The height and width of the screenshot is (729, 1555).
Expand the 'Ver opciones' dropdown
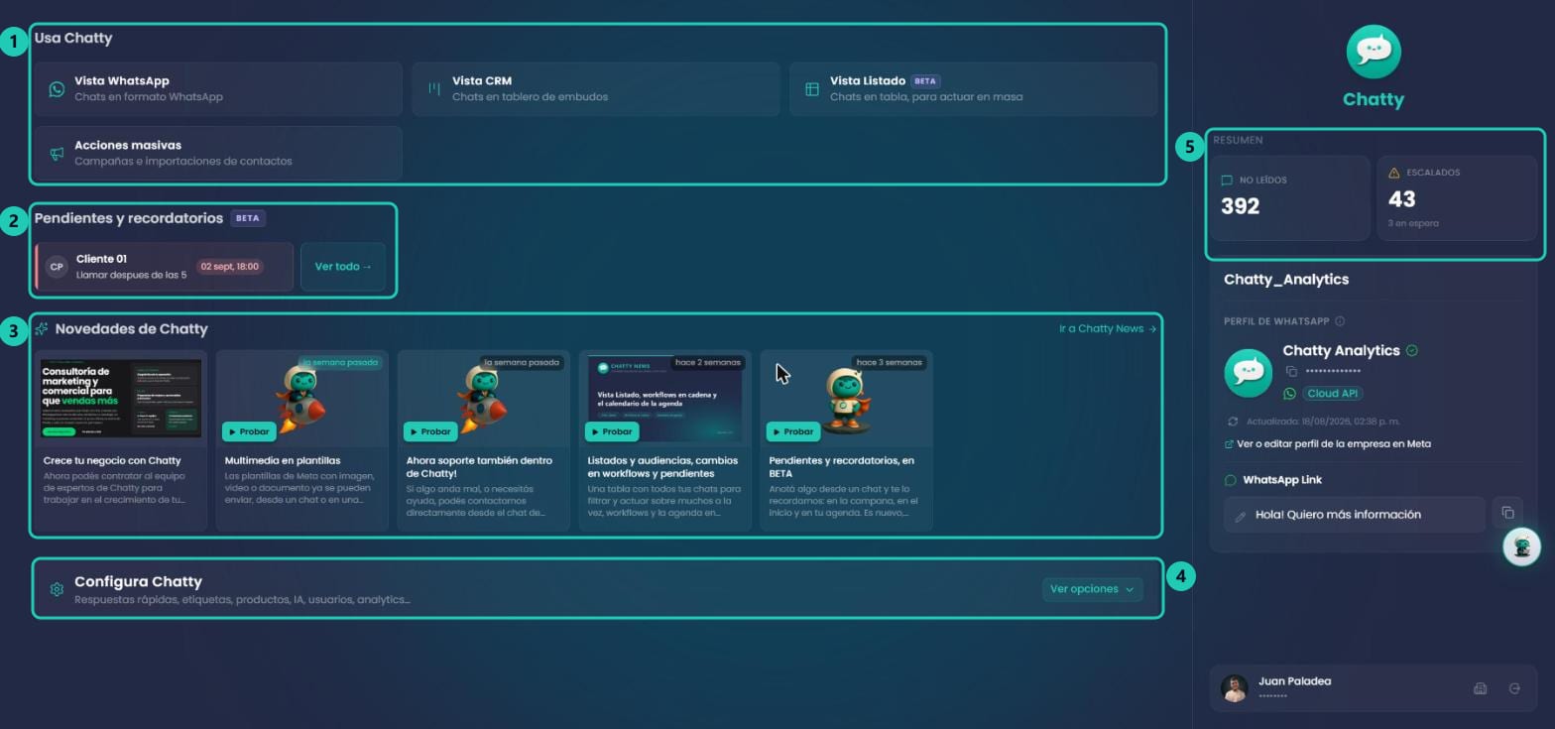pos(1092,589)
